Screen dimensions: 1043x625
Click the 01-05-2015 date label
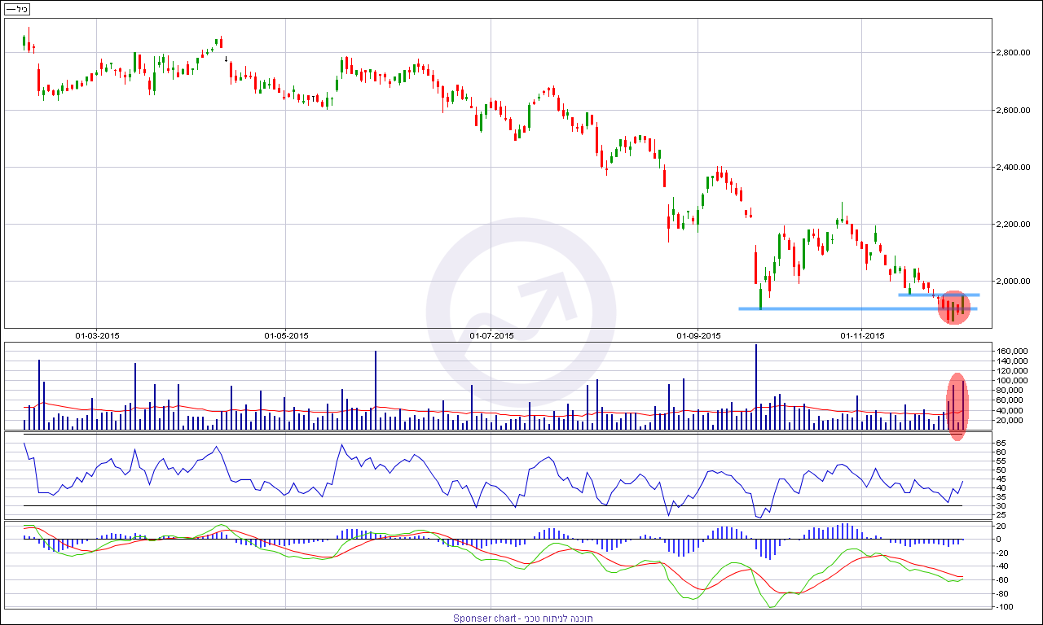pos(286,335)
